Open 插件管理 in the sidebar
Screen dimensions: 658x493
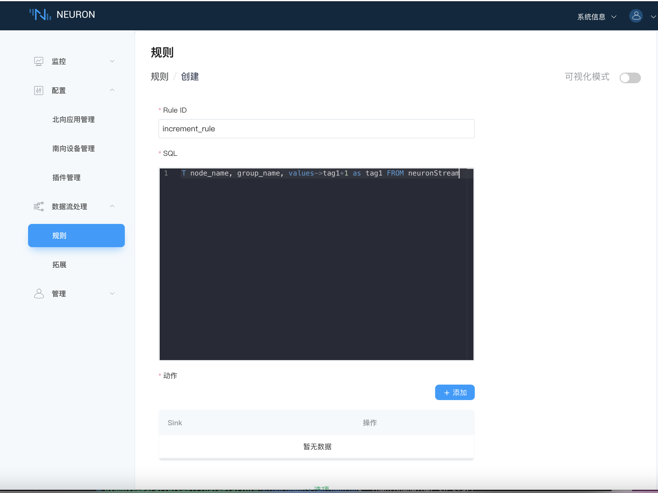point(66,178)
